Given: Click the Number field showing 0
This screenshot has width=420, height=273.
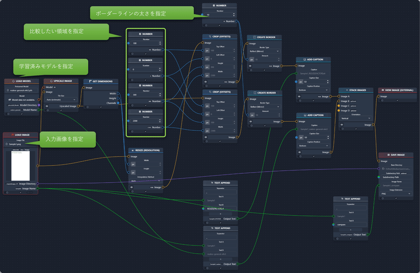Looking at the screenshot, I should pos(146,69).
